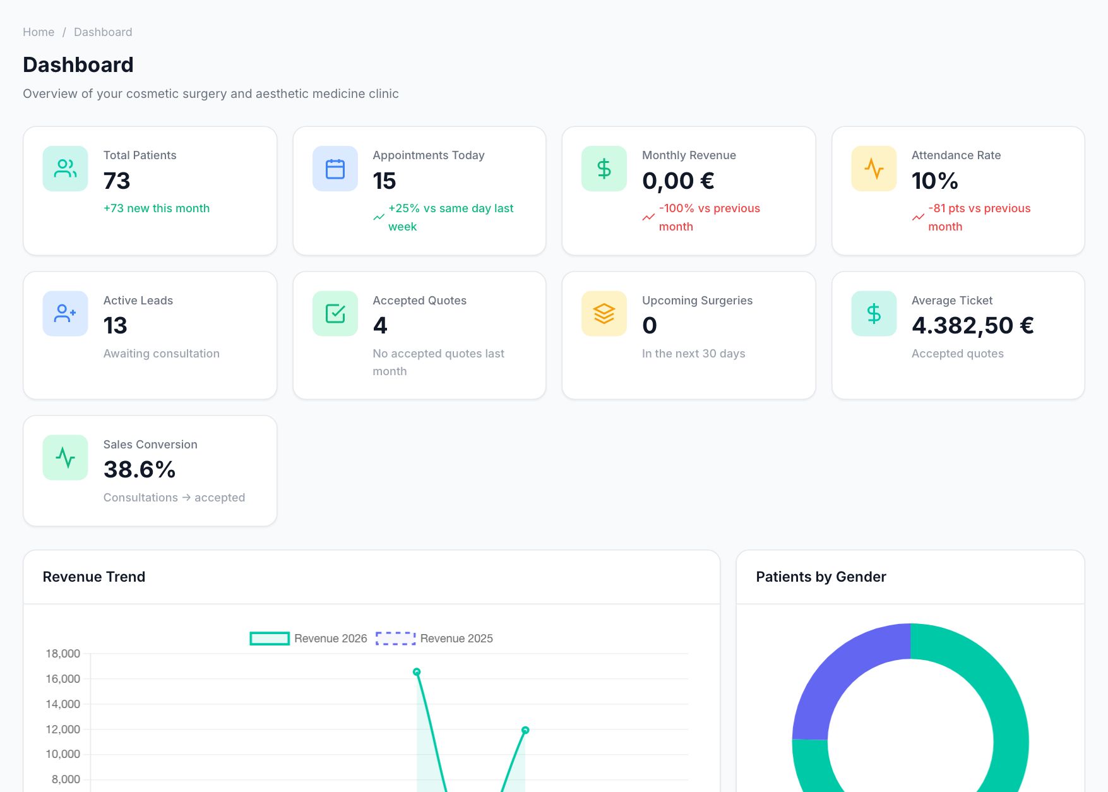Click the dashed Revenue 2025 legend box

click(396, 639)
